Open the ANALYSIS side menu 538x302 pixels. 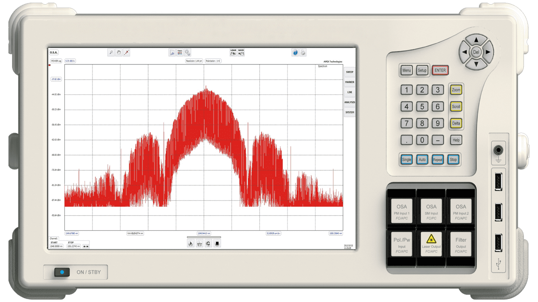tap(350, 102)
